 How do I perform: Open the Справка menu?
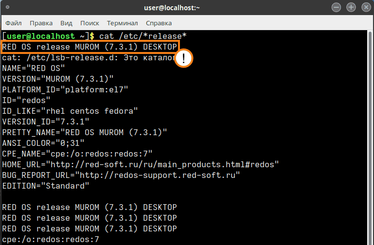(159, 23)
